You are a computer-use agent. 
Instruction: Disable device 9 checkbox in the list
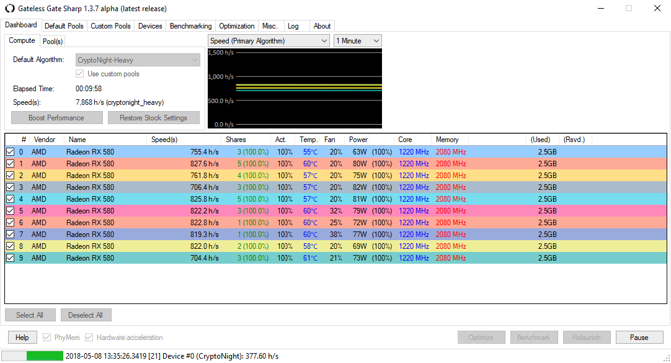(11, 258)
